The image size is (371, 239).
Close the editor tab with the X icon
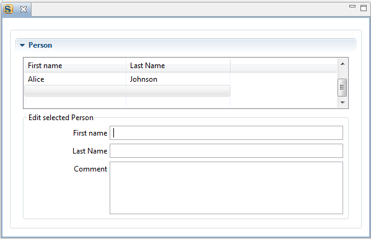pos(24,9)
